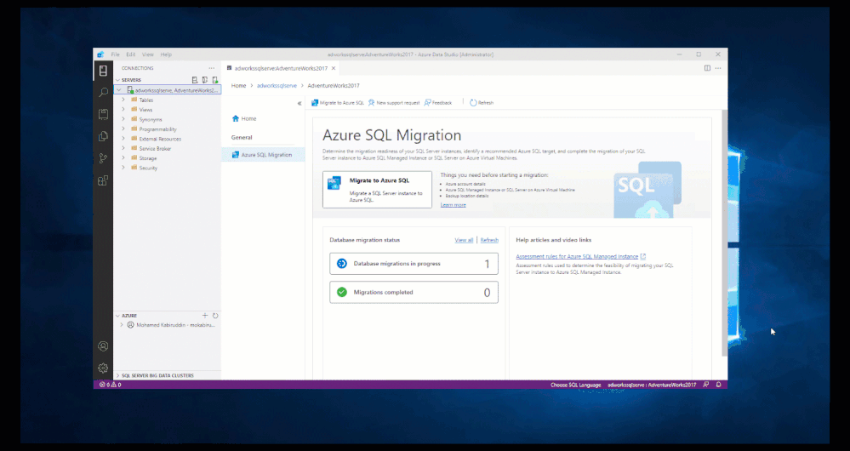Expand the Views folder
Viewport: 850px width, 451px height.
[123, 110]
